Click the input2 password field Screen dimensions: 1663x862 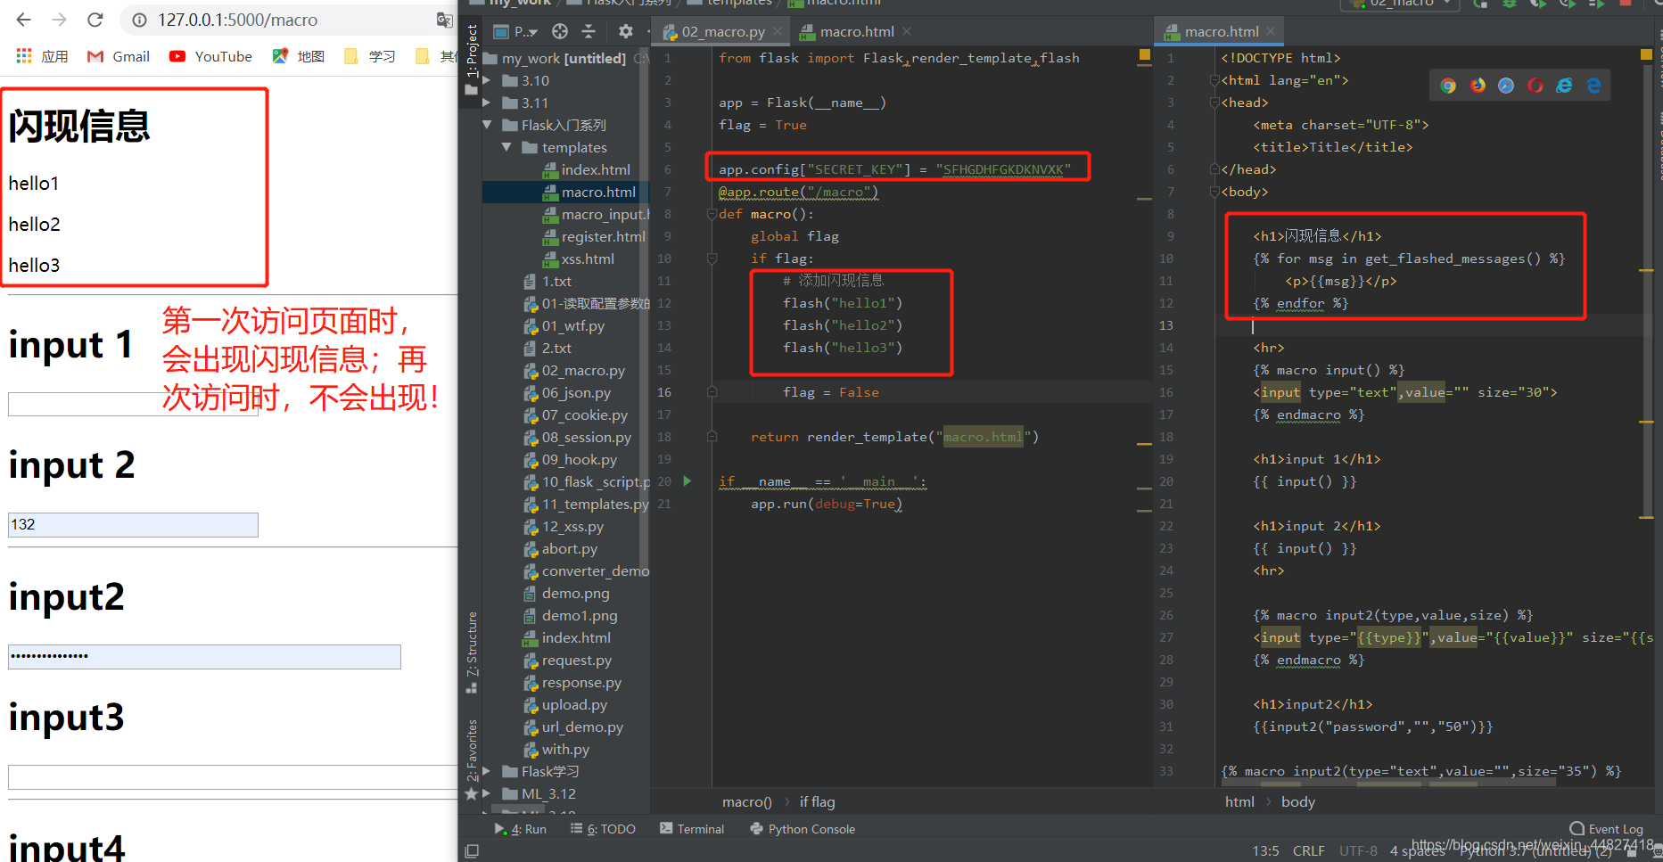(x=204, y=656)
